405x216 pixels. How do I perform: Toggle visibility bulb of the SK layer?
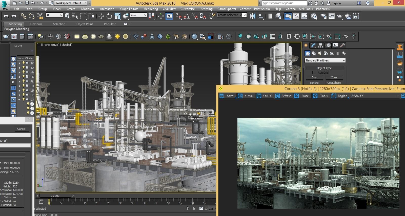24,77
